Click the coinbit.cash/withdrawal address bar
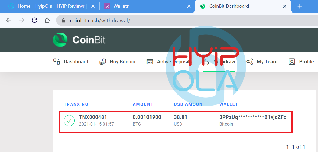The width and height of the screenshot is (318, 152). [x=187, y=21]
